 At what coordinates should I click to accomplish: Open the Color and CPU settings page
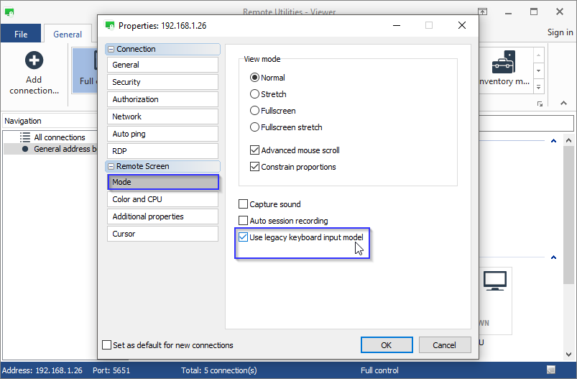[x=162, y=199]
